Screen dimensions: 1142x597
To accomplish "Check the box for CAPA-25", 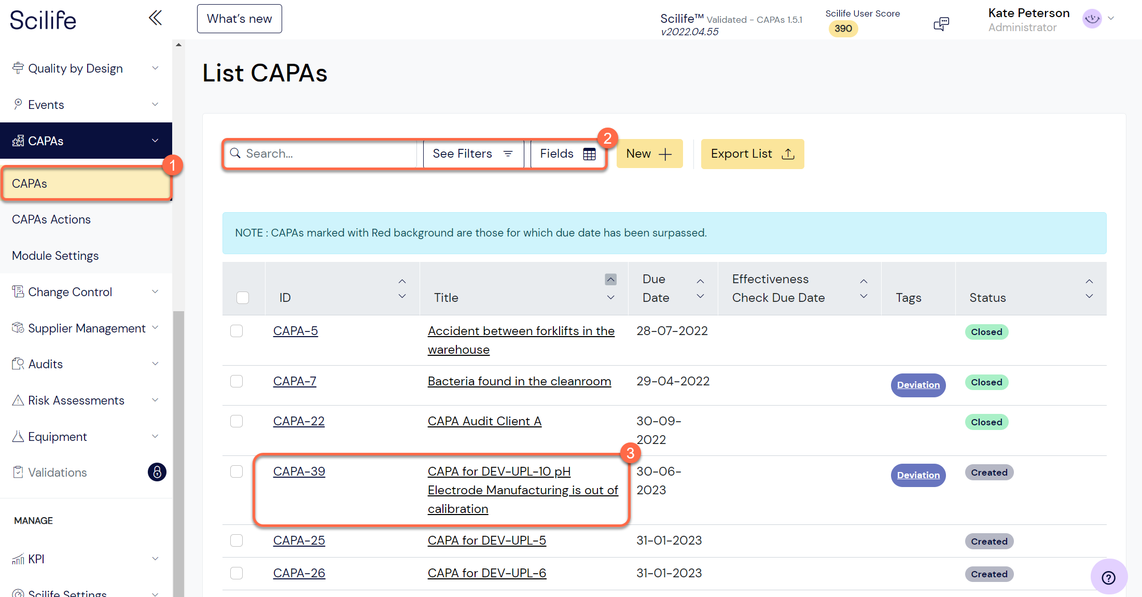I will coord(236,540).
